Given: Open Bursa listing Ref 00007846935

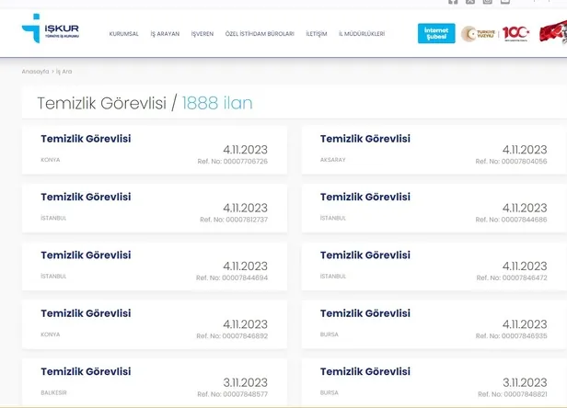Looking at the screenshot, I should click(434, 324).
